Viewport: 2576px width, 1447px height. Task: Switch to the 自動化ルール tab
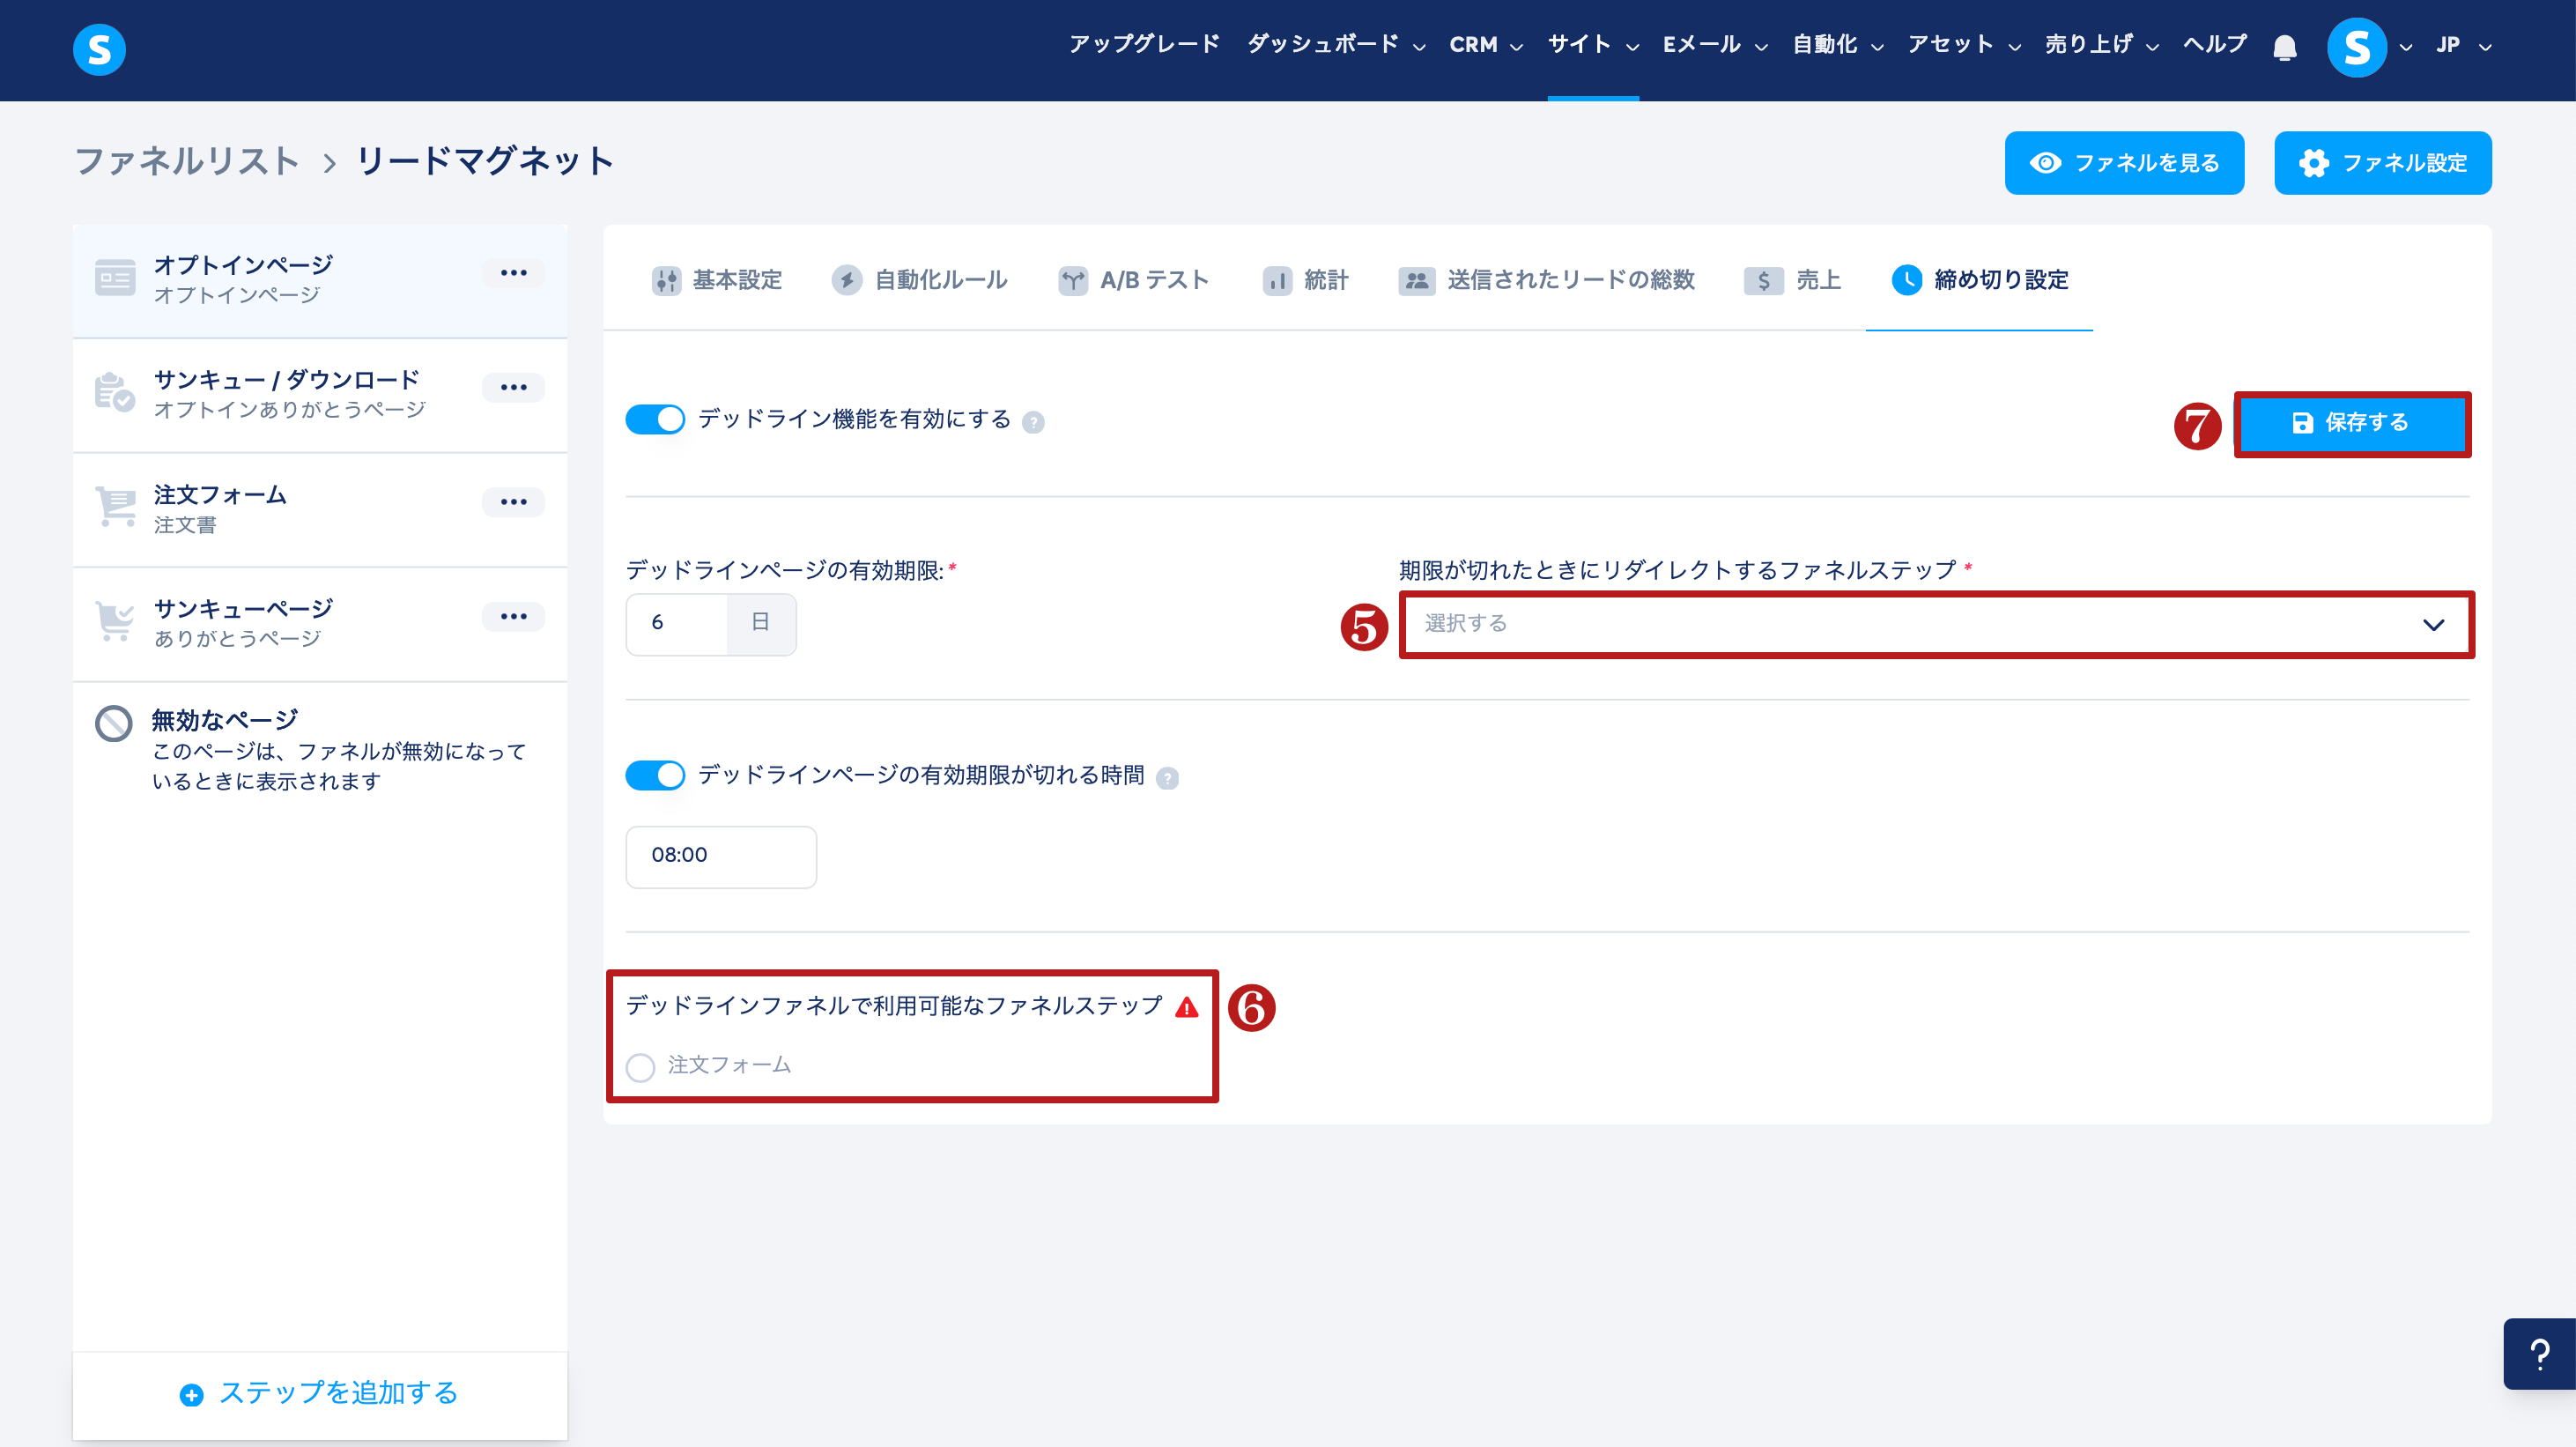[x=920, y=280]
